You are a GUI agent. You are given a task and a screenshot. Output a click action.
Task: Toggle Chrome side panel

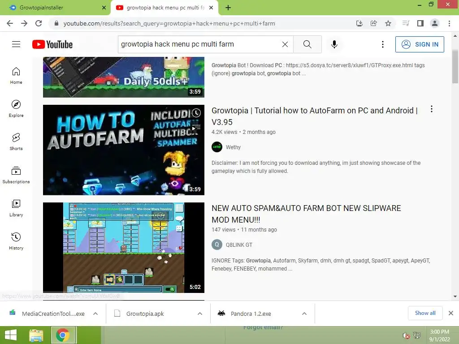[420, 23]
